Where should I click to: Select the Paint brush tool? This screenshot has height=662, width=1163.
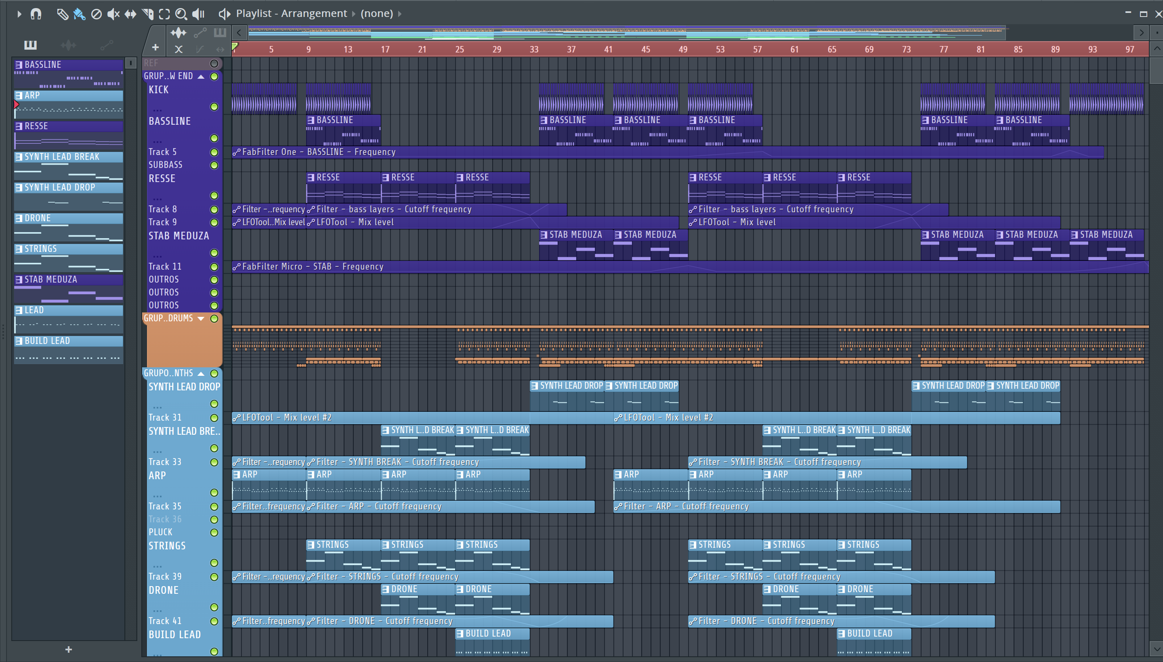click(x=79, y=14)
